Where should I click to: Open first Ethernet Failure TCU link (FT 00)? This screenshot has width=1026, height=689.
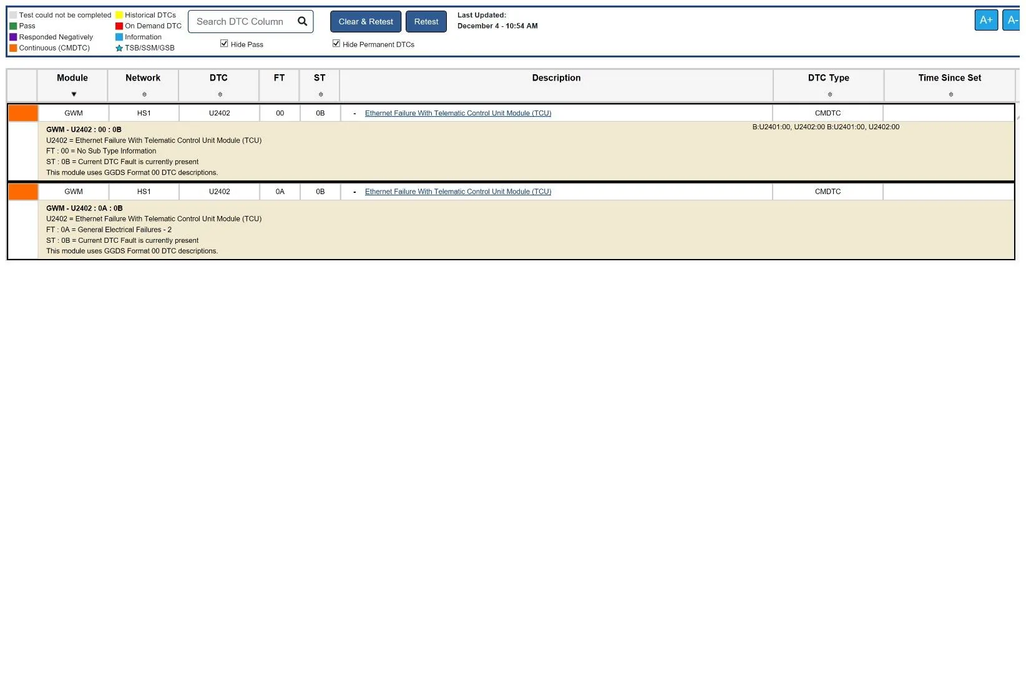pyautogui.click(x=458, y=113)
